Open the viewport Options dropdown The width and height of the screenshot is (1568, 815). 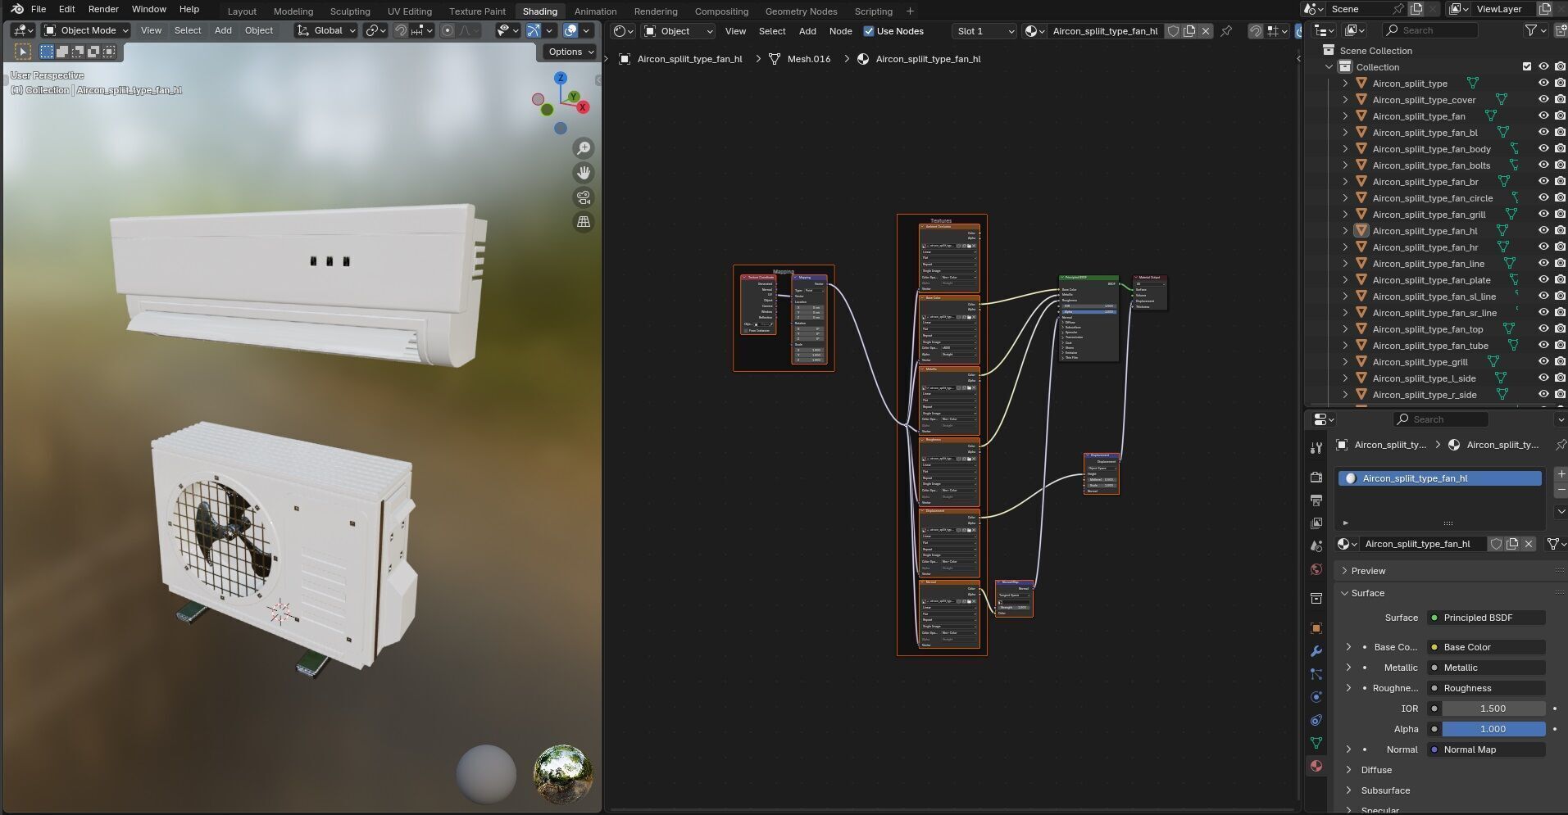[x=570, y=52]
